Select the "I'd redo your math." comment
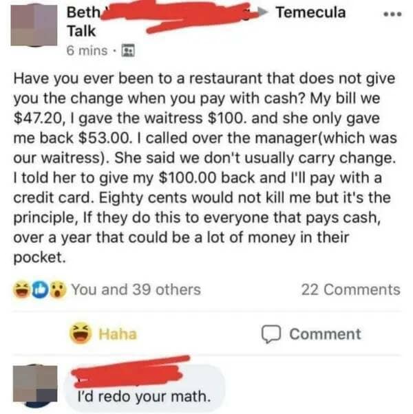 click(145, 396)
